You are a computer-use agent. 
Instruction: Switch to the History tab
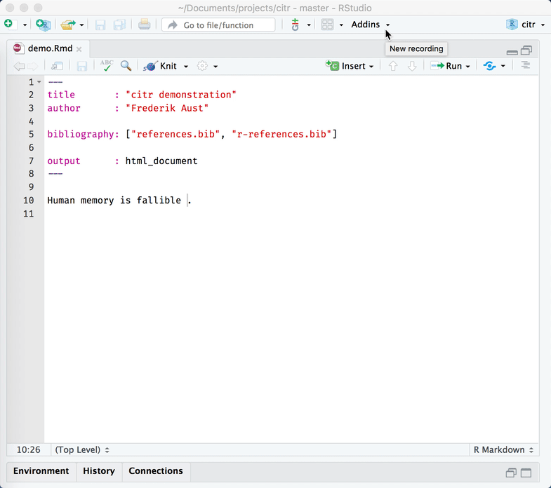click(99, 470)
